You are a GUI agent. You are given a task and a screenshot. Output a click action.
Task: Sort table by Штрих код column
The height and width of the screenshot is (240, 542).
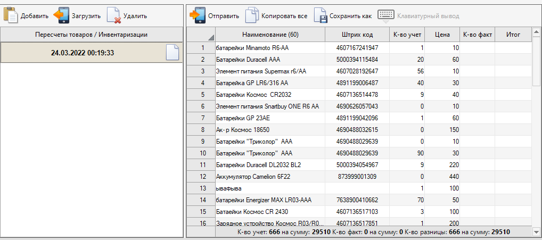pos(357,35)
